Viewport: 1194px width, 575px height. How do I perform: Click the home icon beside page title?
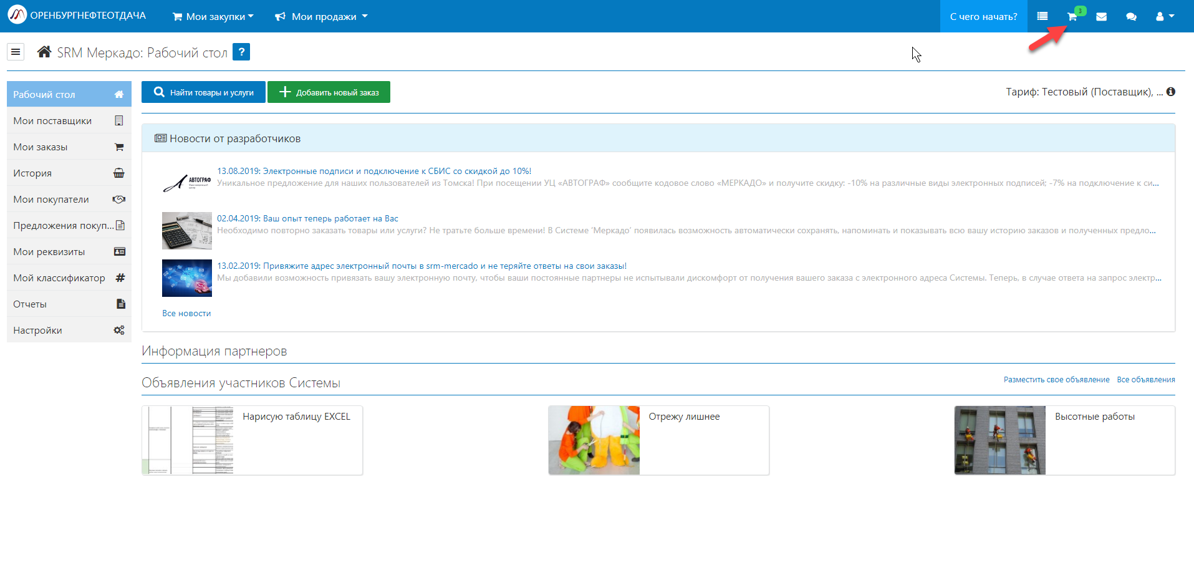44,52
